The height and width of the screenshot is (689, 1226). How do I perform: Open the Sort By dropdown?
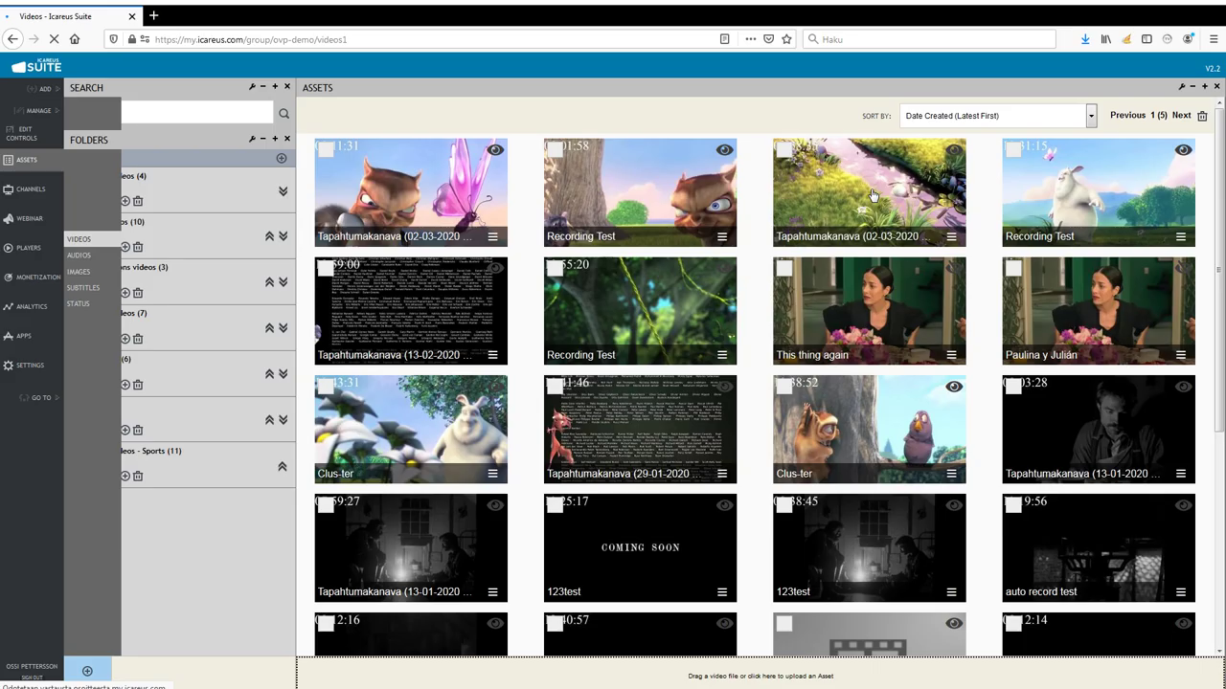[x=997, y=116]
